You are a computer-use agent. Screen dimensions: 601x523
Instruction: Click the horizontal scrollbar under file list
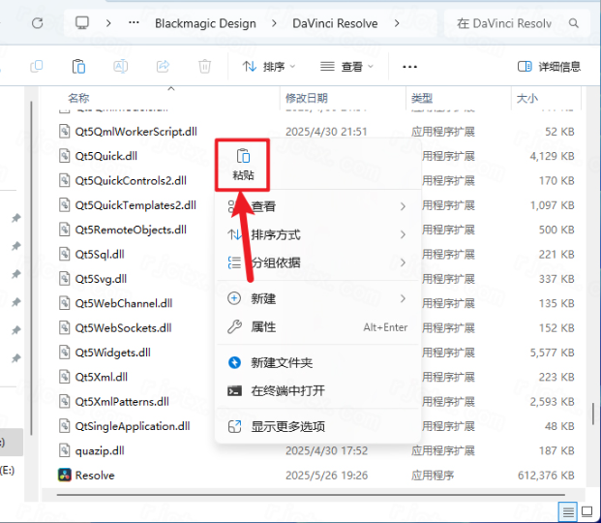(x=311, y=495)
